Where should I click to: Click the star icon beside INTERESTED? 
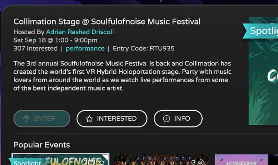point(89,119)
